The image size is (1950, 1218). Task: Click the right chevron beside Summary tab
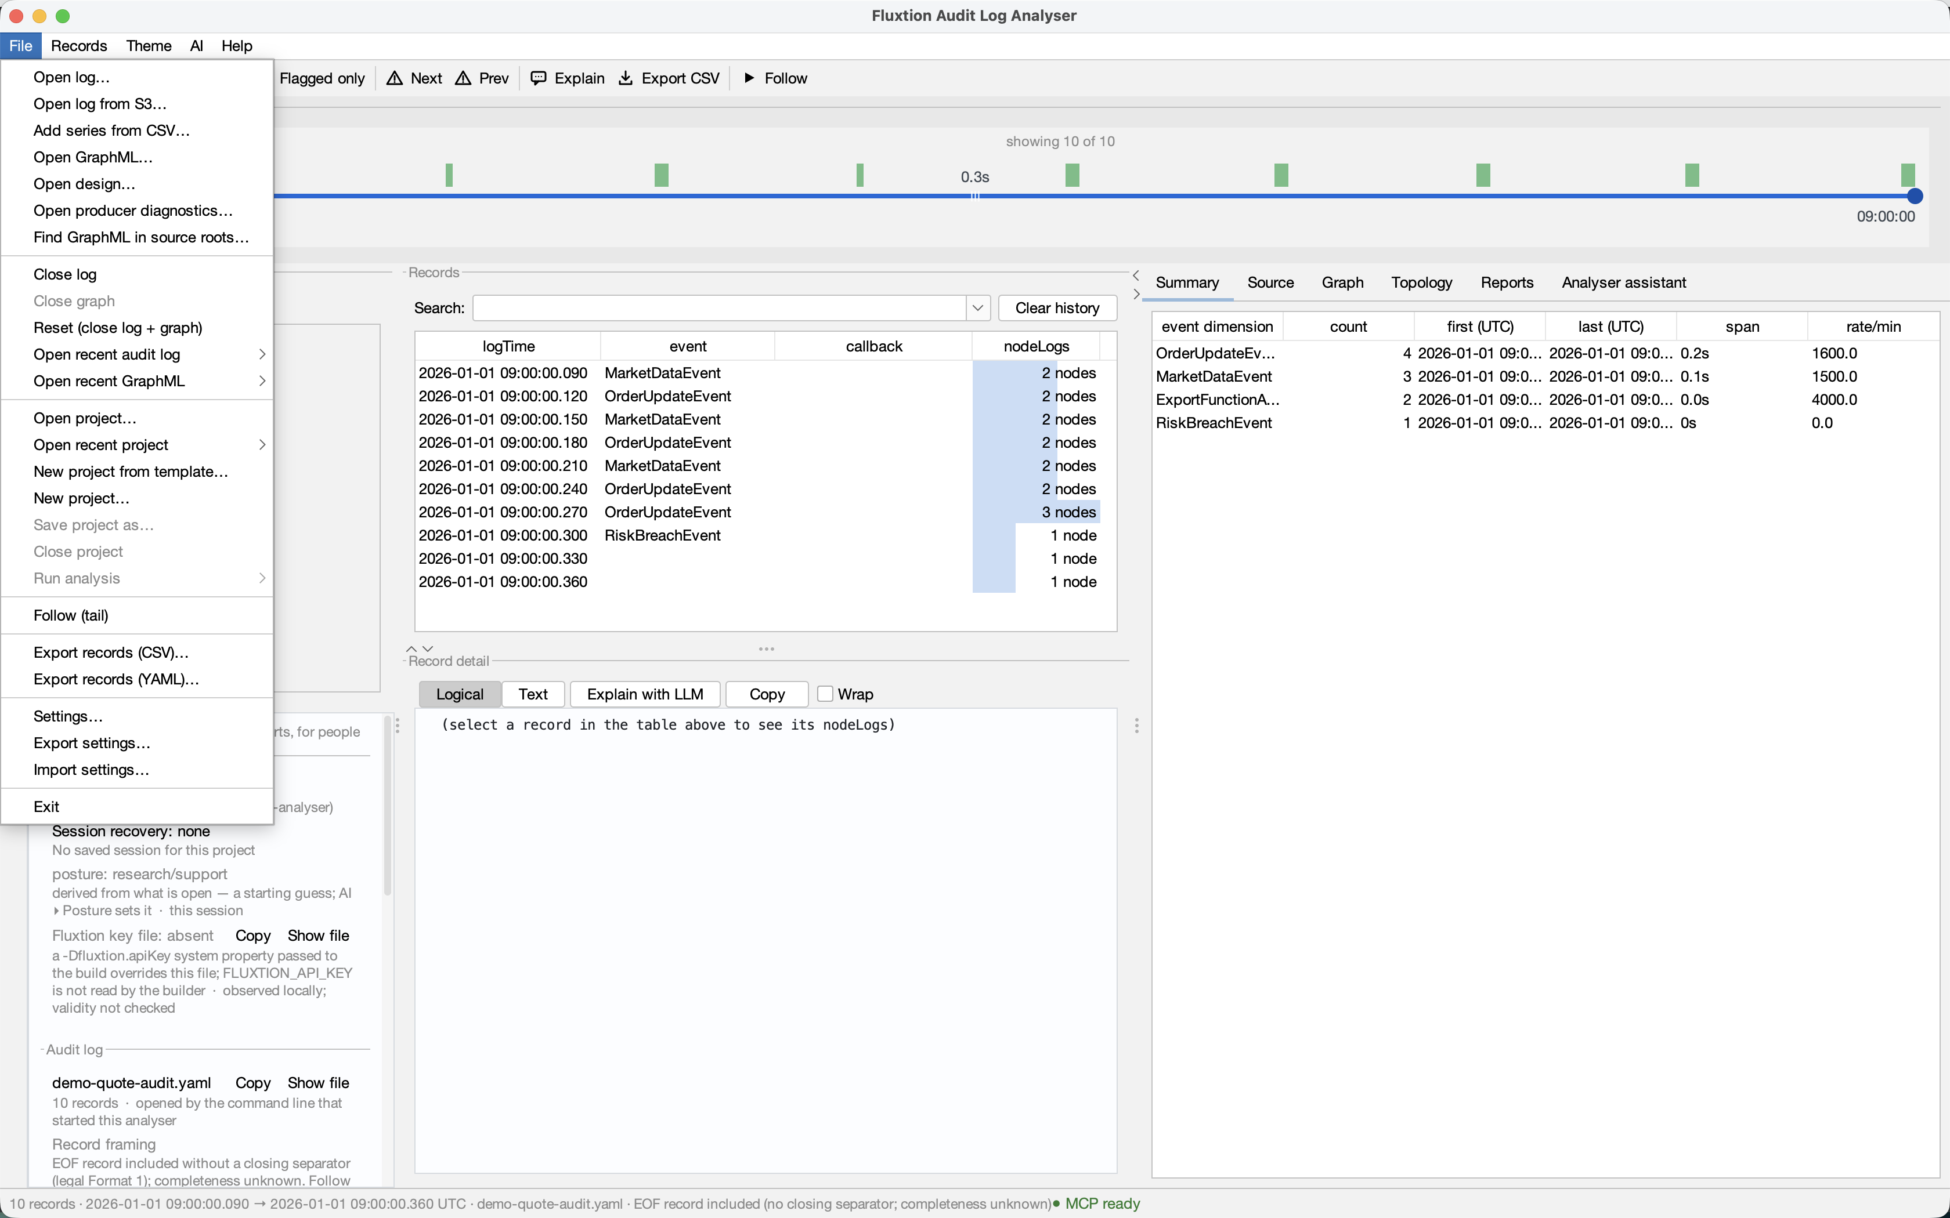coord(1136,294)
